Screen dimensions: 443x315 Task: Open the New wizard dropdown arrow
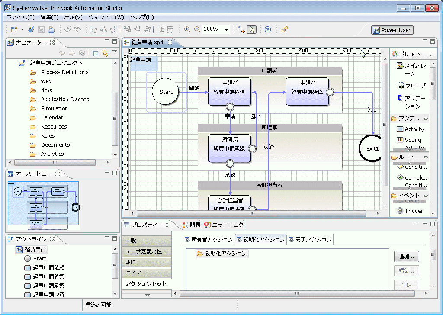pos(22,29)
